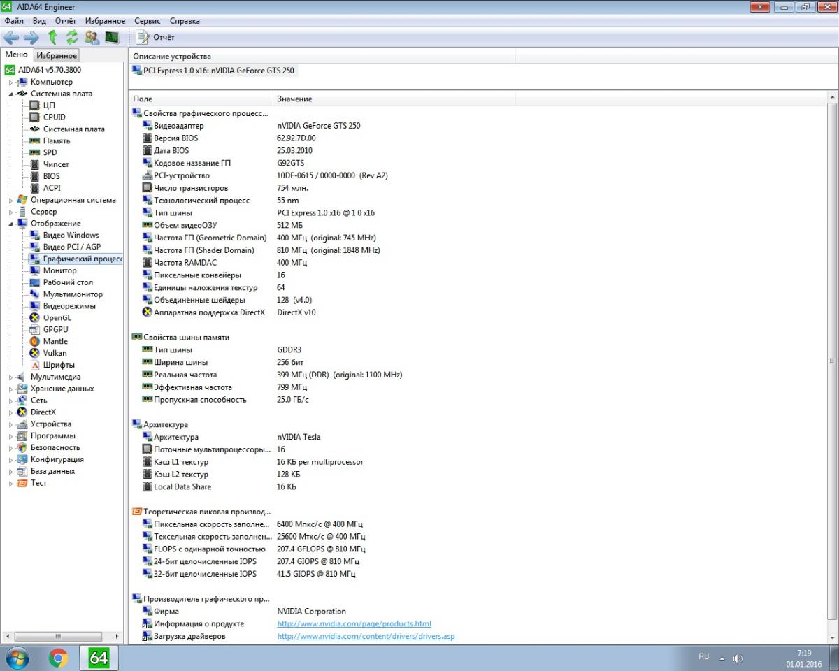Click the green up-level arrow in toolbar
Image resolution: width=839 pixels, height=671 pixels.
pyautogui.click(x=52, y=37)
